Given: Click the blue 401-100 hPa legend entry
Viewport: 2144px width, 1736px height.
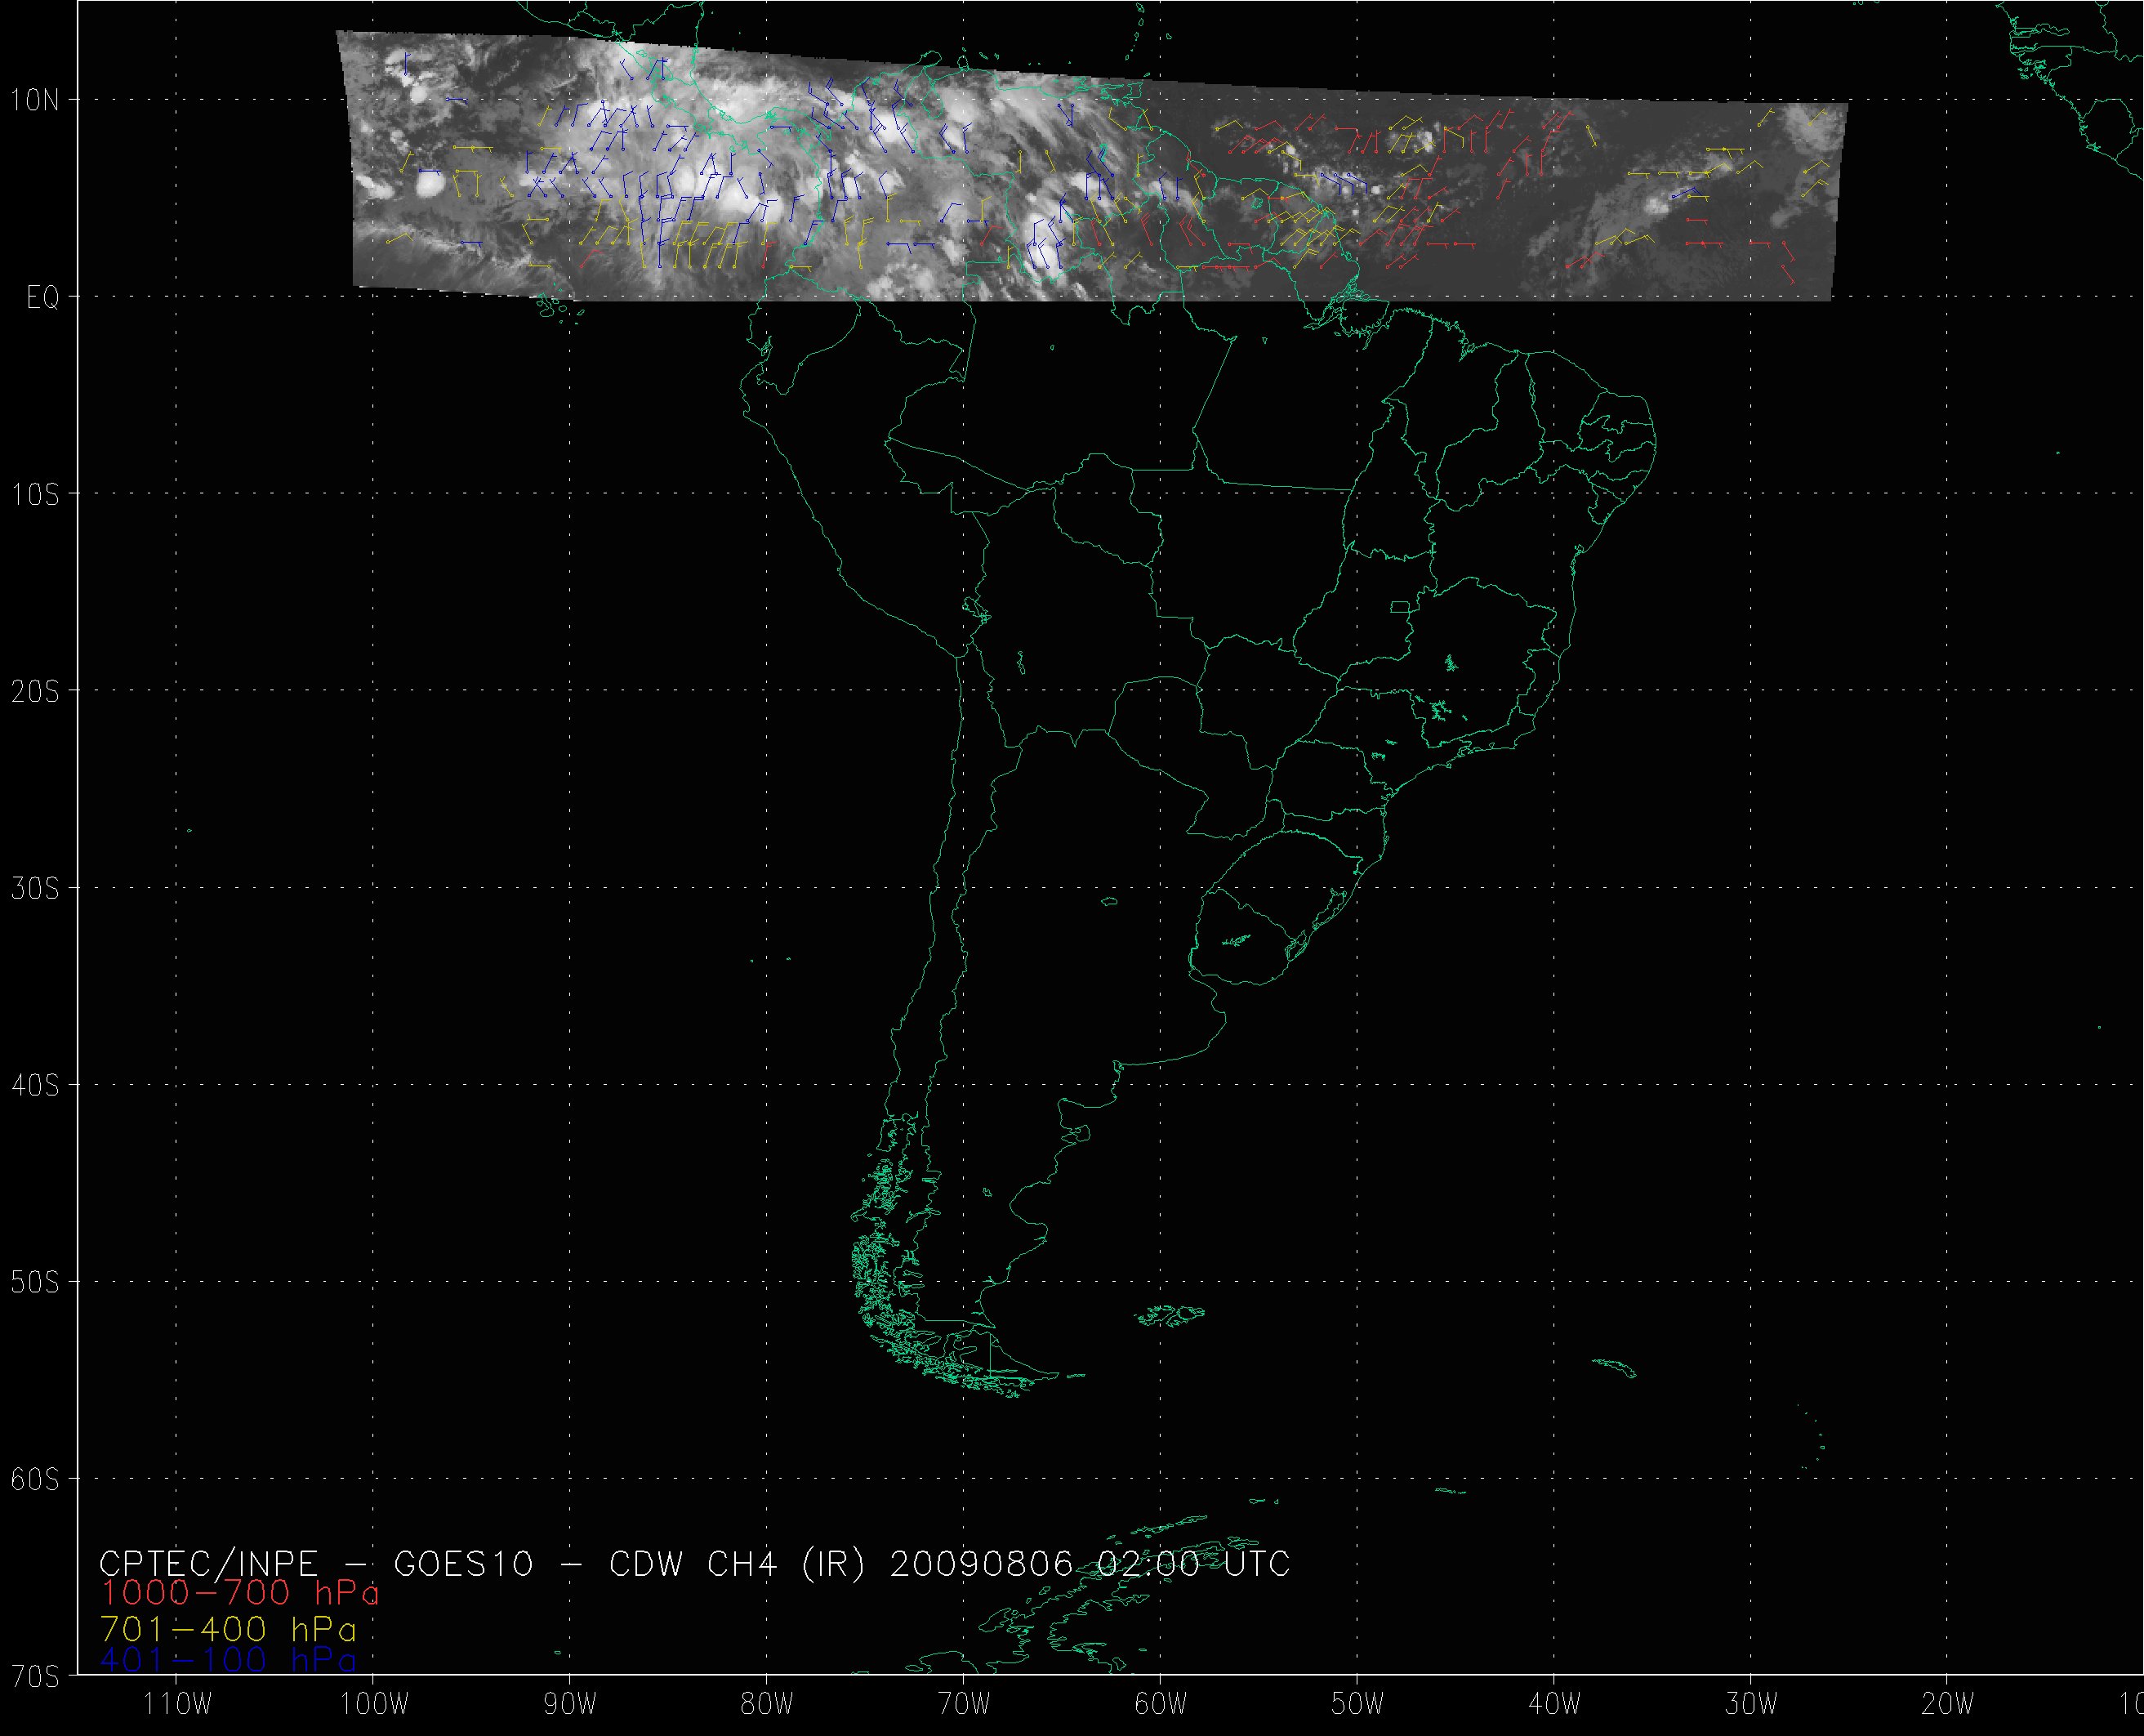Looking at the screenshot, I should pyautogui.click(x=228, y=1660).
